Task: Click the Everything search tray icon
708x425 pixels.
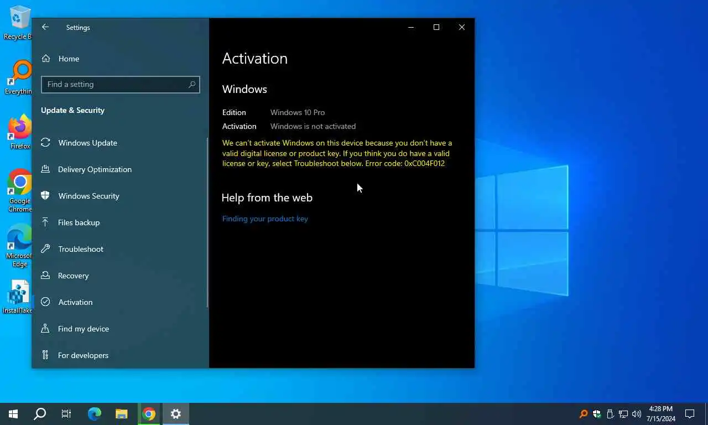Action: pos(584,414)
